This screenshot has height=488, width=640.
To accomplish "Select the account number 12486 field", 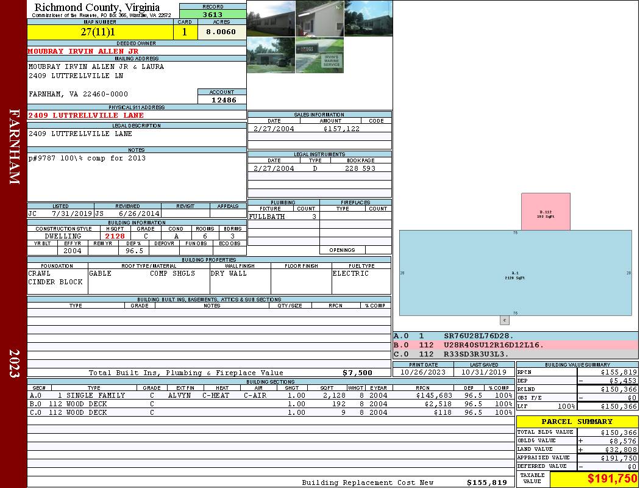I will point(222,100).
